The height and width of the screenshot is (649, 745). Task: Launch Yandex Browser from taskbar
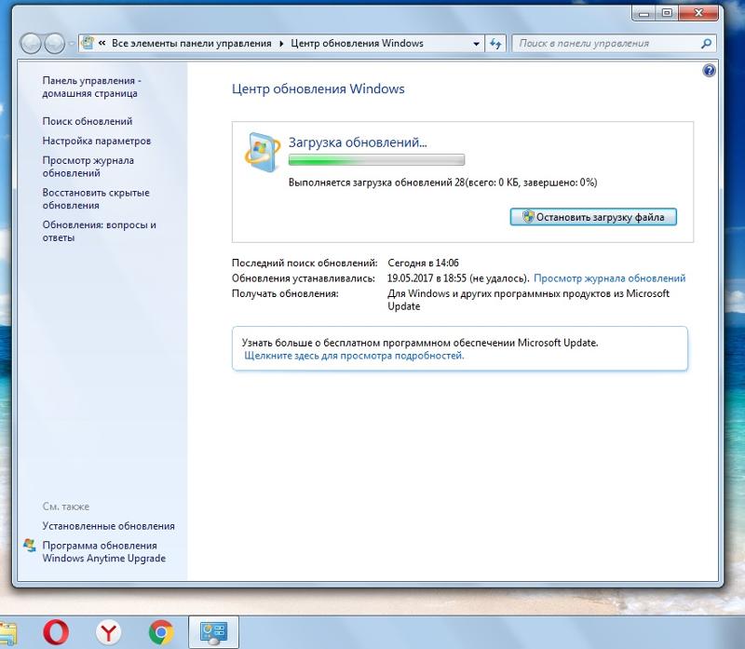(108, 632)
